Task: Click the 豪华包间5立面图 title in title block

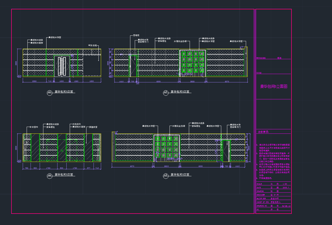Action: (x=273, y=87)
